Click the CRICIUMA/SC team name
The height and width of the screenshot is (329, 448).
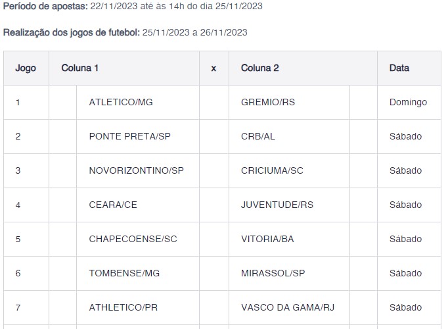272,170
